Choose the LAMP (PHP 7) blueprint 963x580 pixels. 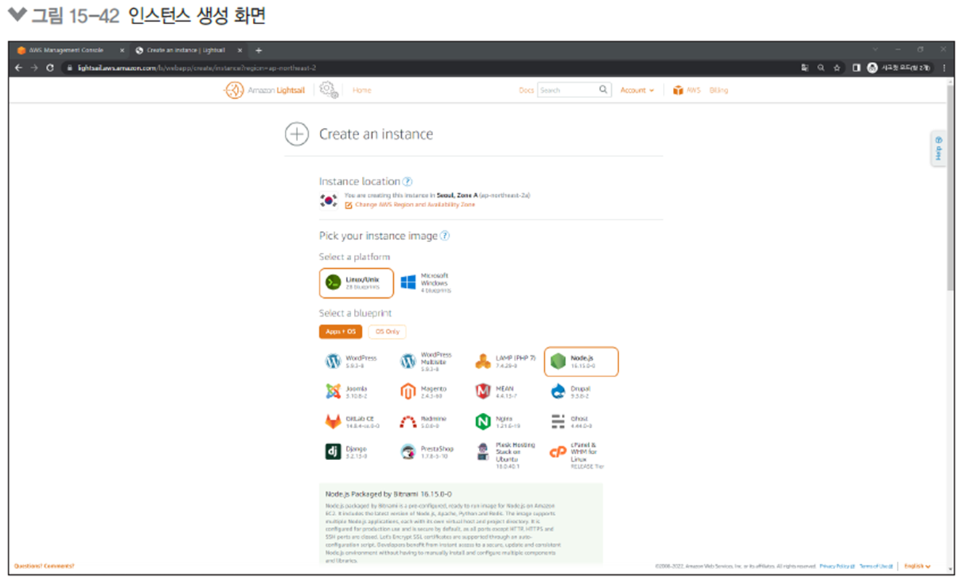506,361
